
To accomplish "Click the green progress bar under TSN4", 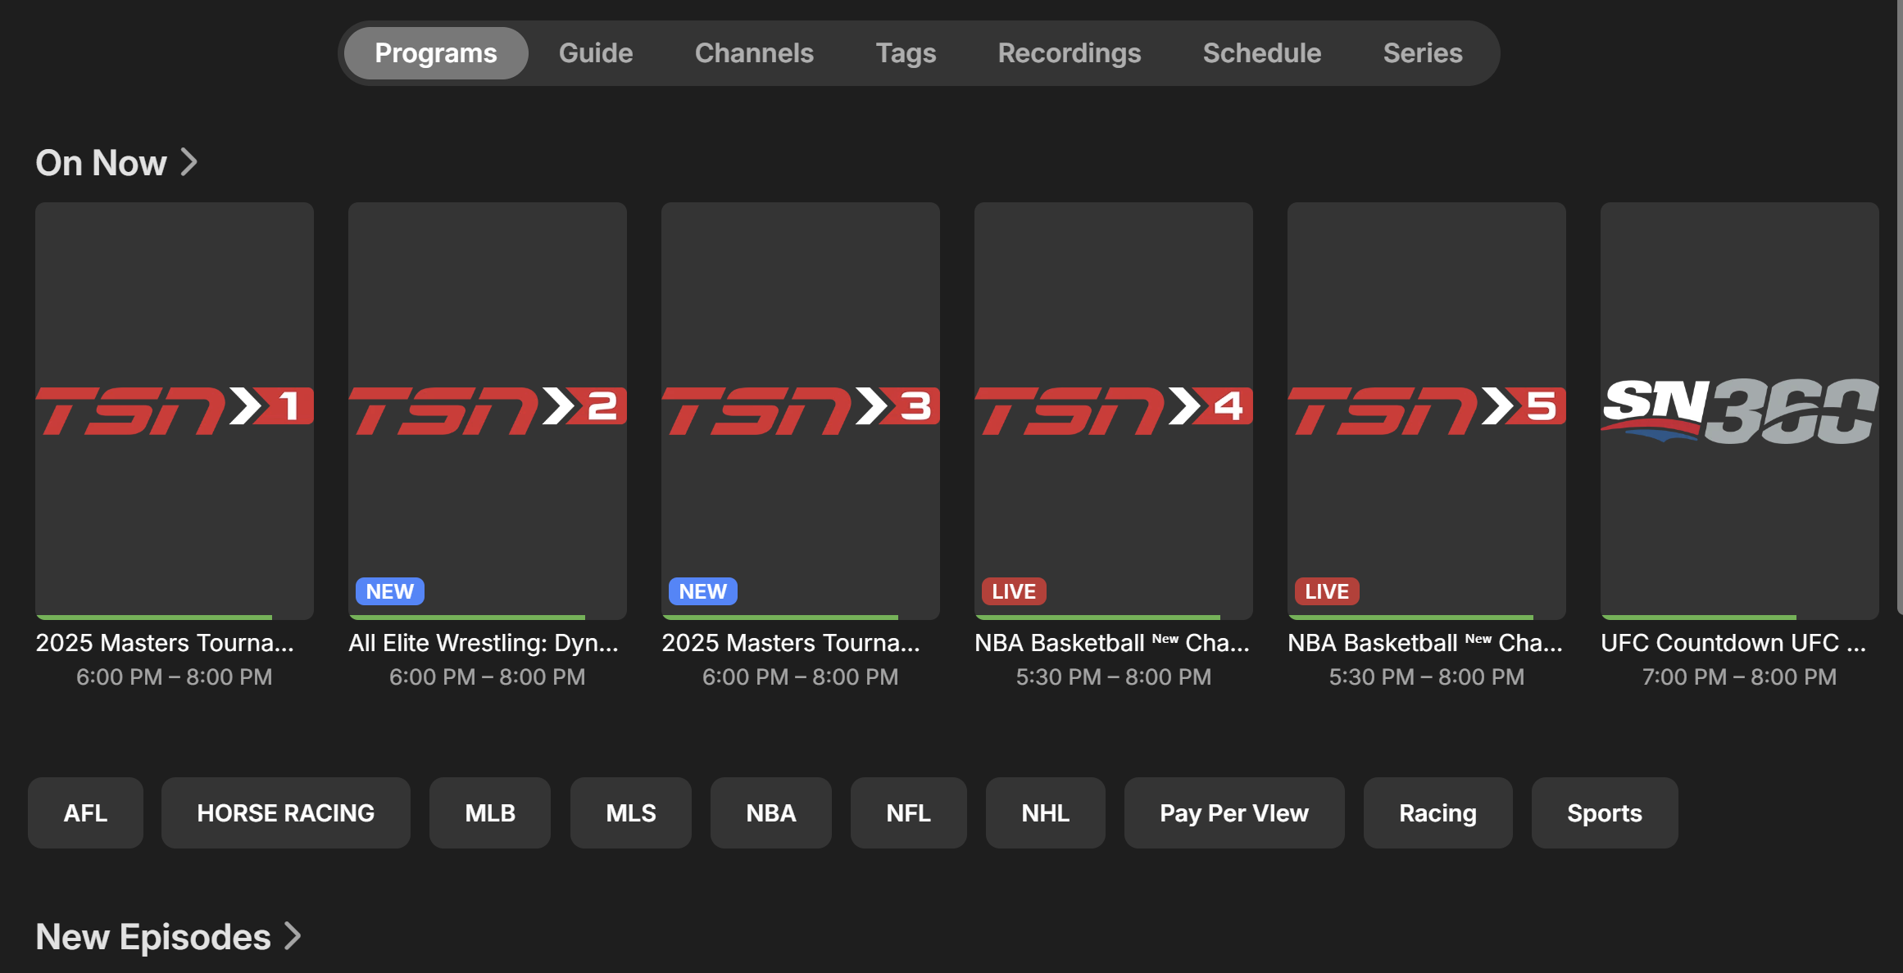I will pyautogui.click(x=1097, y=618).
